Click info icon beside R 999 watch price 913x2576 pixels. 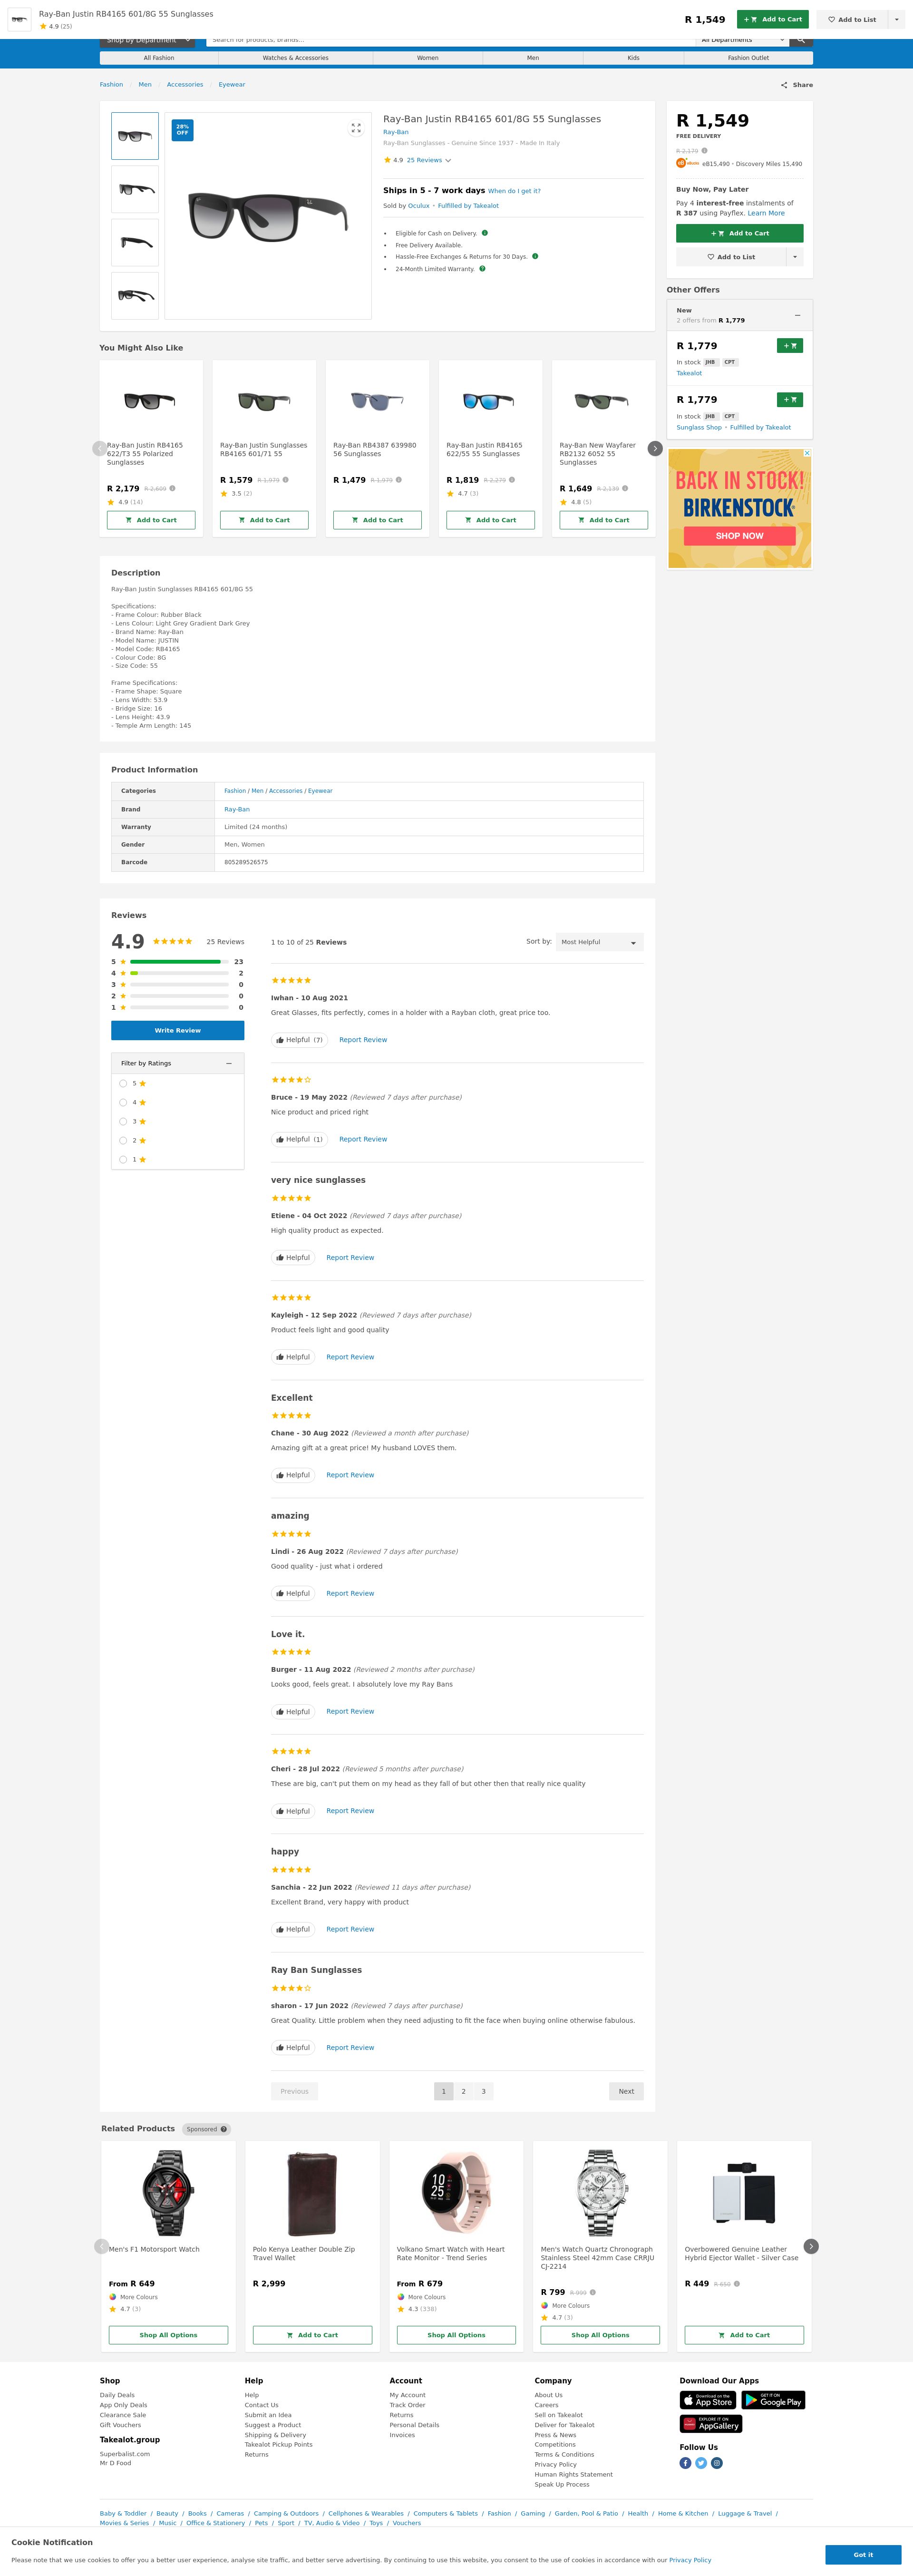point(593,2292)
